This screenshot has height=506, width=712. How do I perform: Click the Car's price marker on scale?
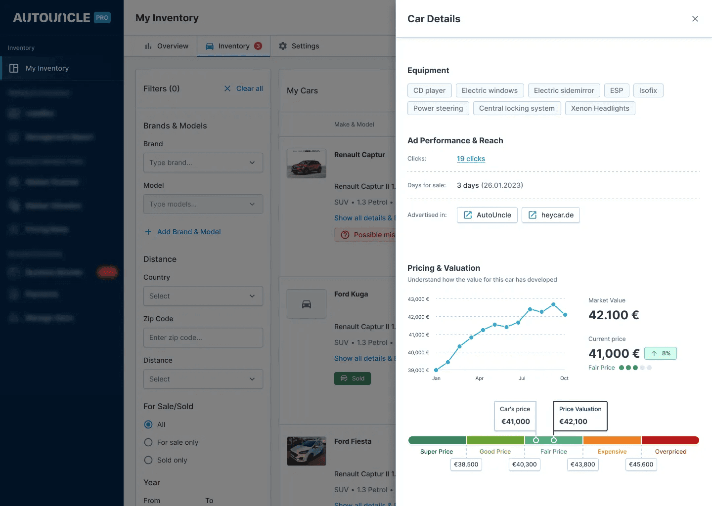(535, 440)
